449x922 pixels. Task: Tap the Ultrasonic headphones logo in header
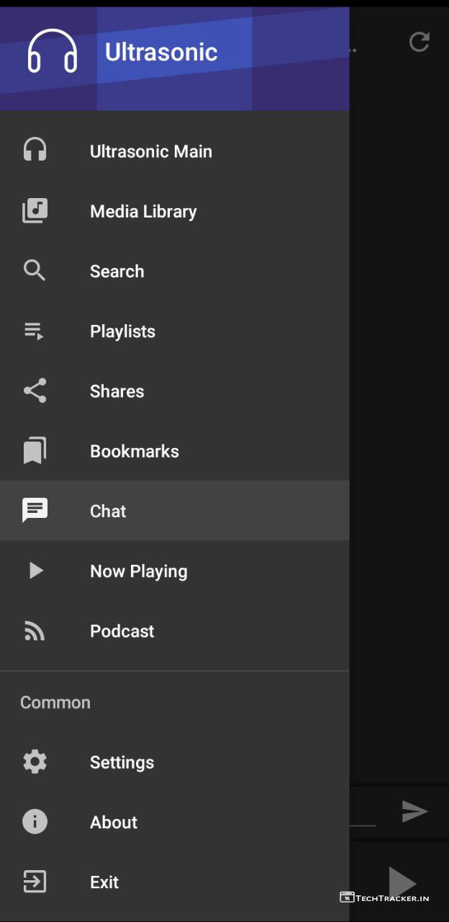pyautogui.click(x=53, y=52)
